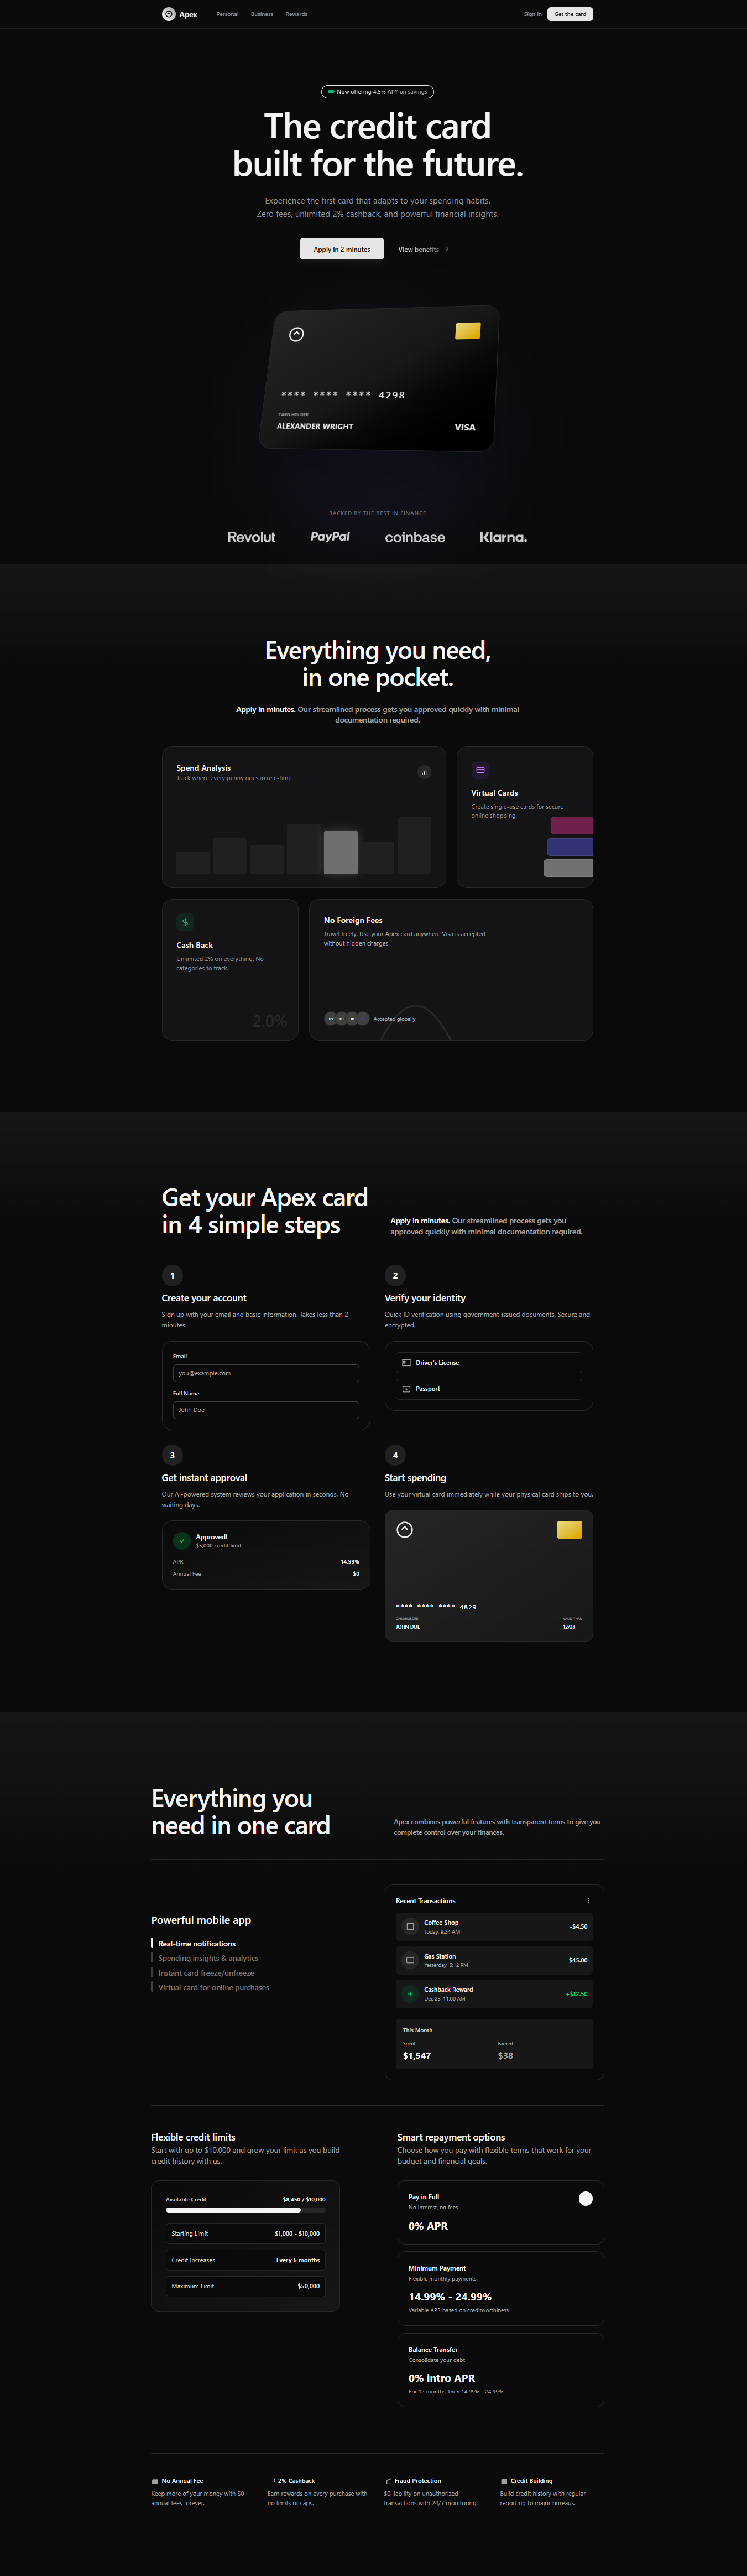Screen dimensions: 747x2576
Task: Select the Passport option
Action: 489,1389
